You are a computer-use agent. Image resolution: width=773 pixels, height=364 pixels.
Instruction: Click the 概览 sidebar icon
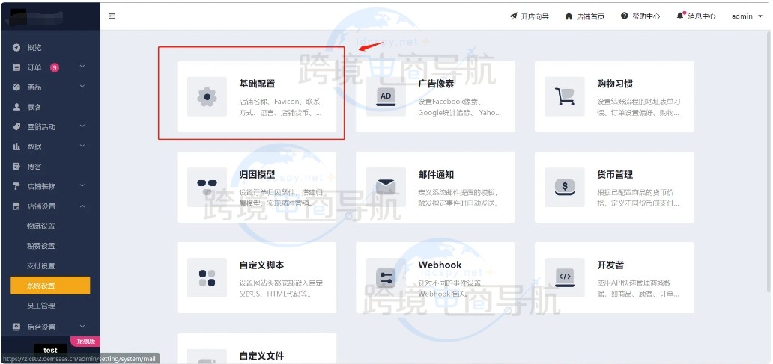click(x=16, y=48)
